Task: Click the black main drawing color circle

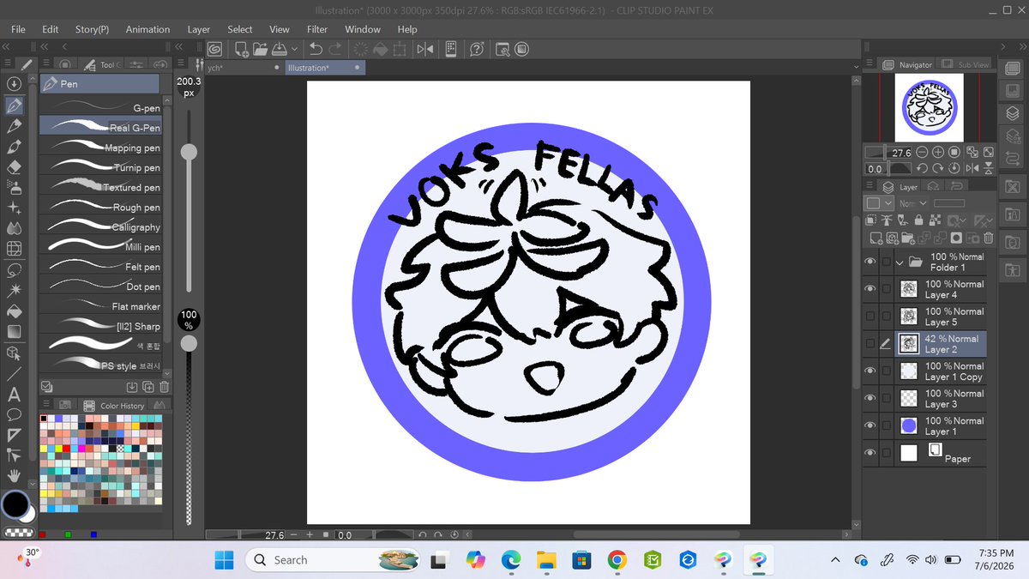Action: click(15, 504)
